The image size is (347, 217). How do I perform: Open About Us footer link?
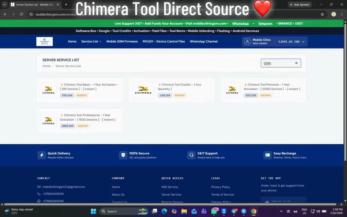coord(118,195)
